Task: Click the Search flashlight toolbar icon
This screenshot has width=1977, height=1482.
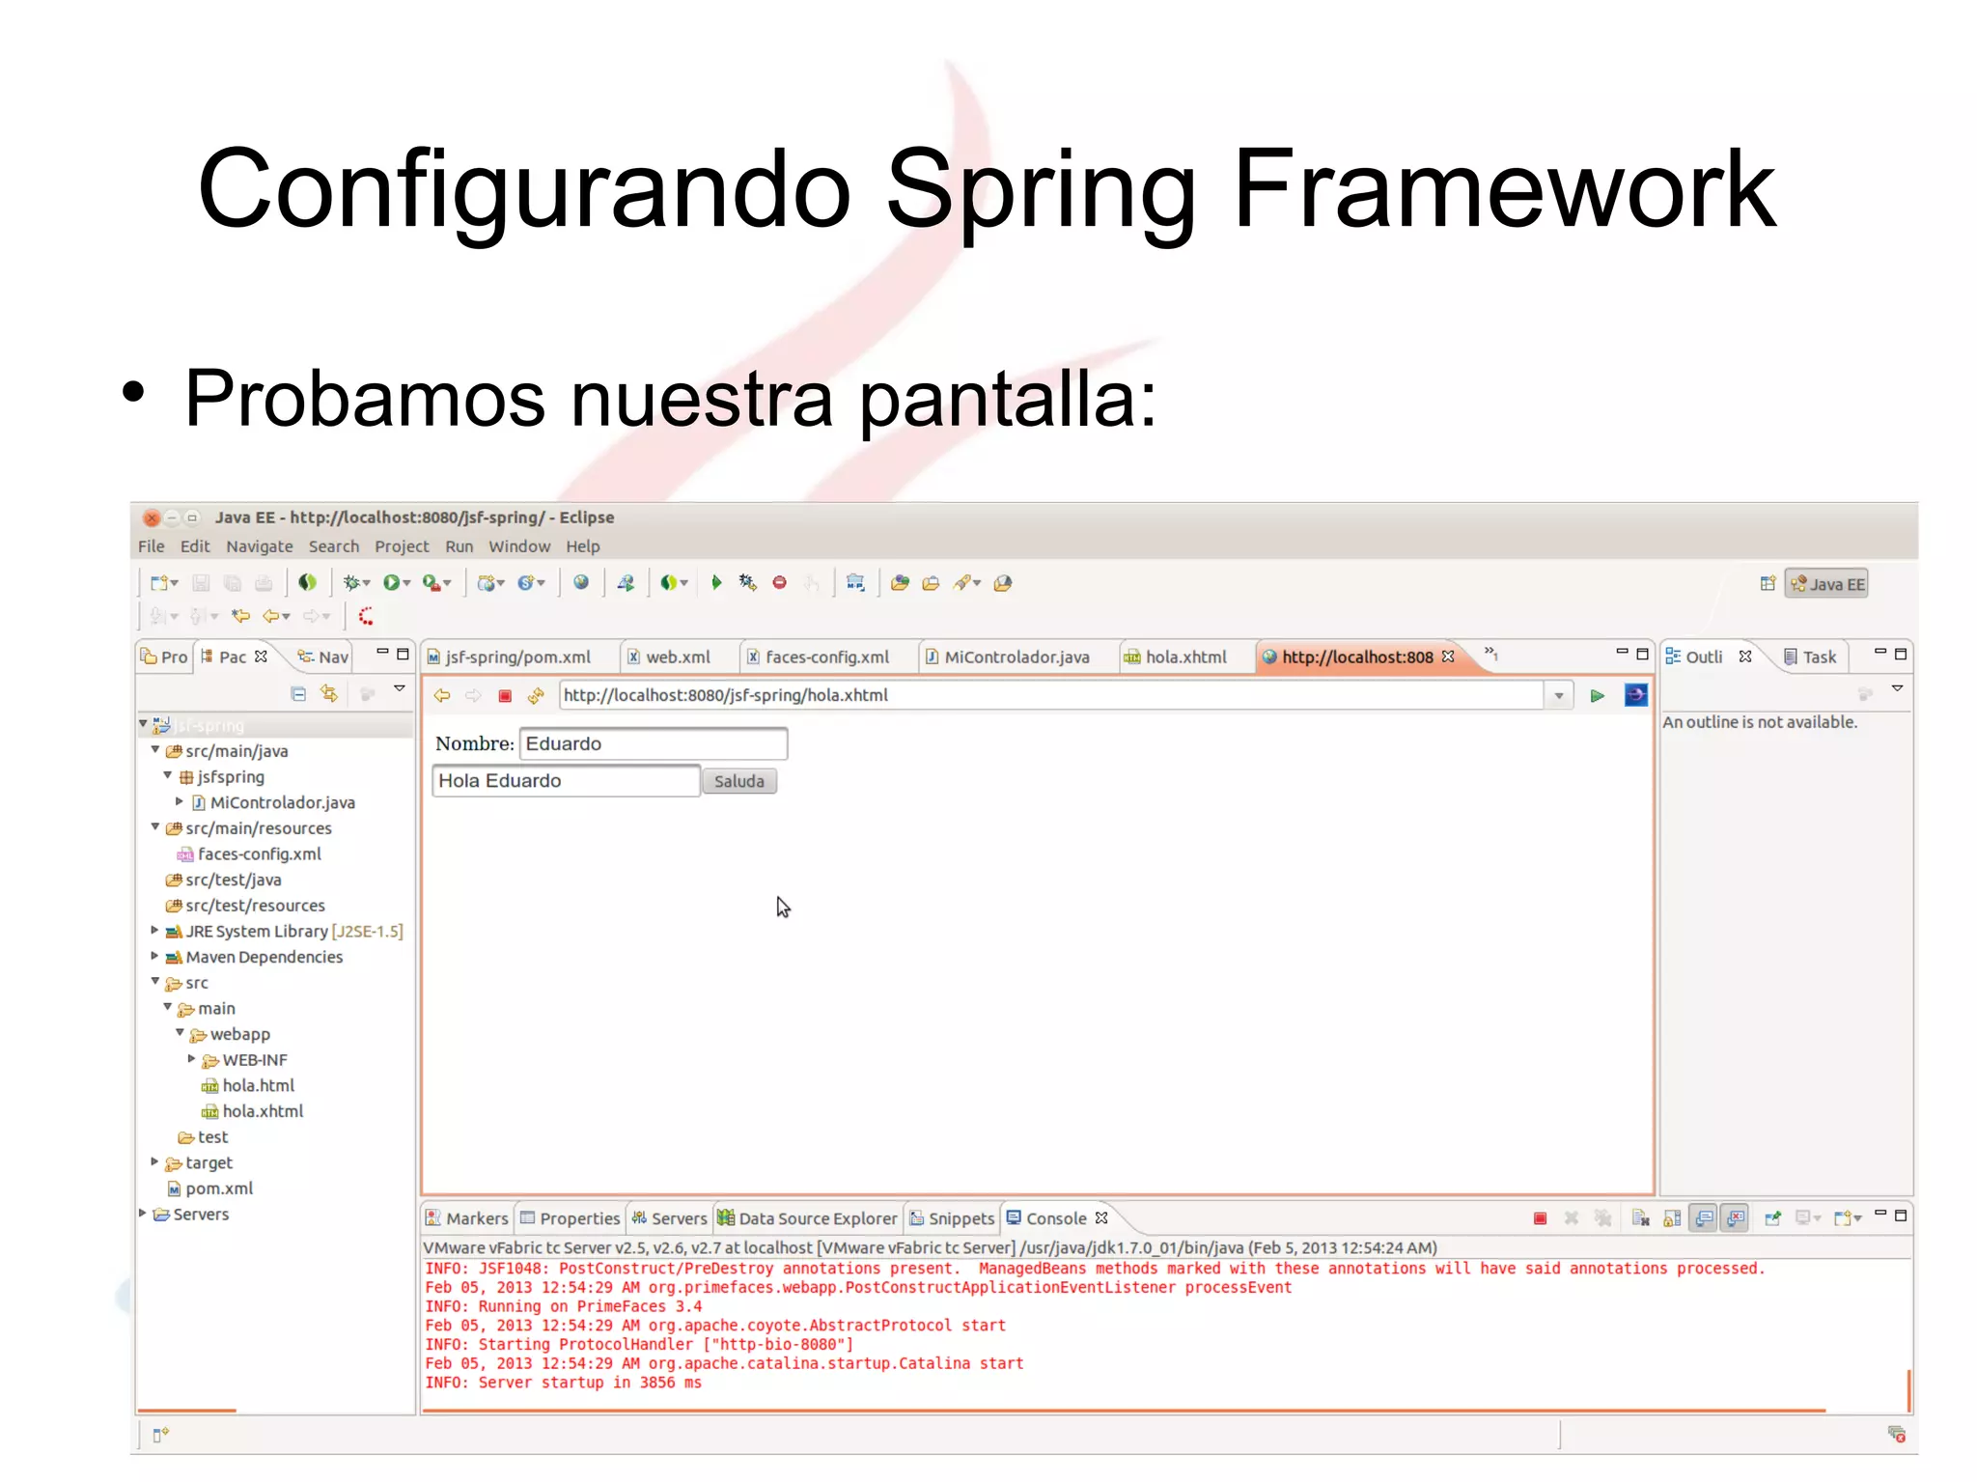Action: pos(962,582)
